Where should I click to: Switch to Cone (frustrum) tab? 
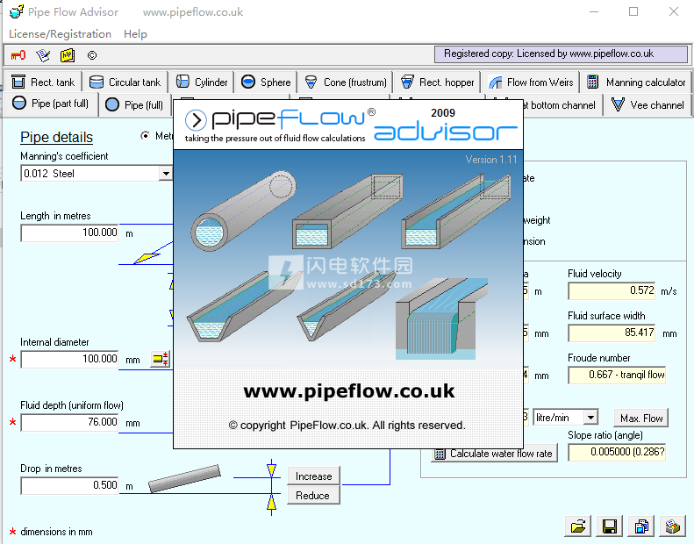[x=345, y=82]
